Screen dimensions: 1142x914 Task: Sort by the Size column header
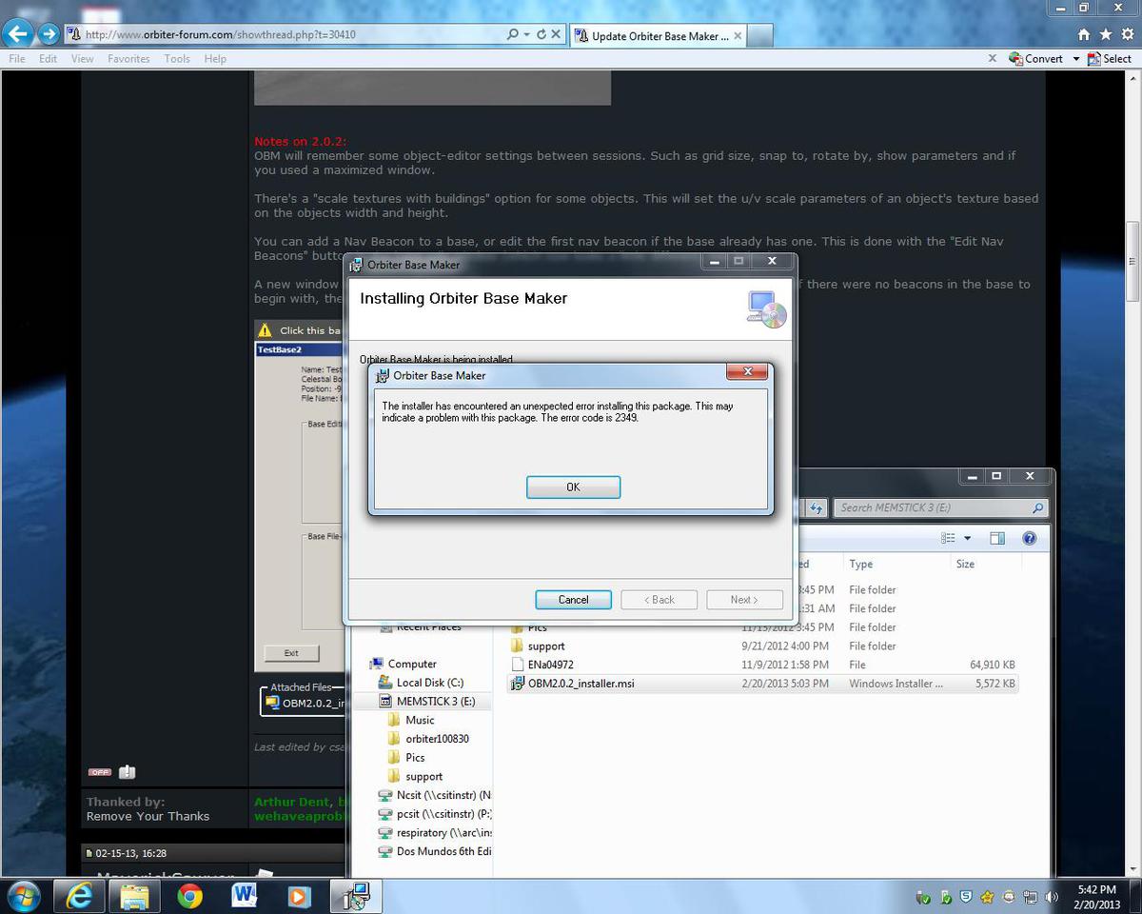pyautogui.click(x=965, y=564)
